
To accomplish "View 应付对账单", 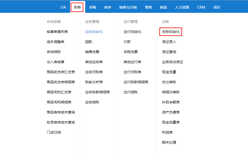I will coord(132,72).
